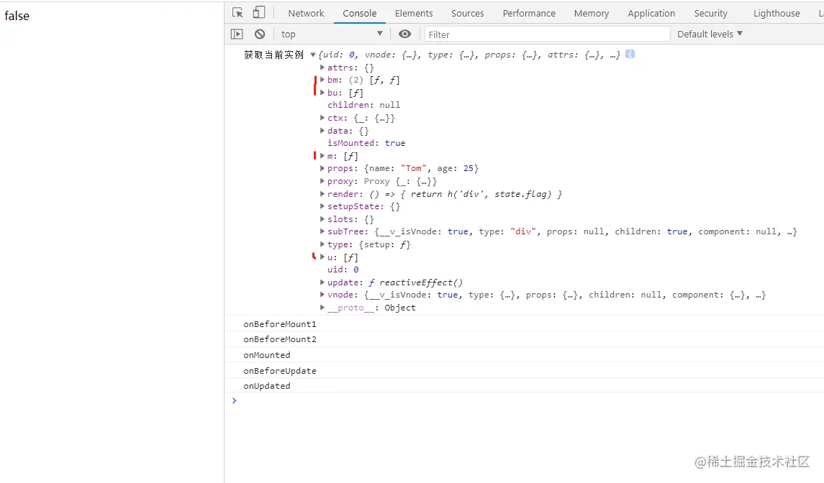Screen dimensions: 824x483
Task: Toggle the device toolbar icon
Action: coord(258,13)
